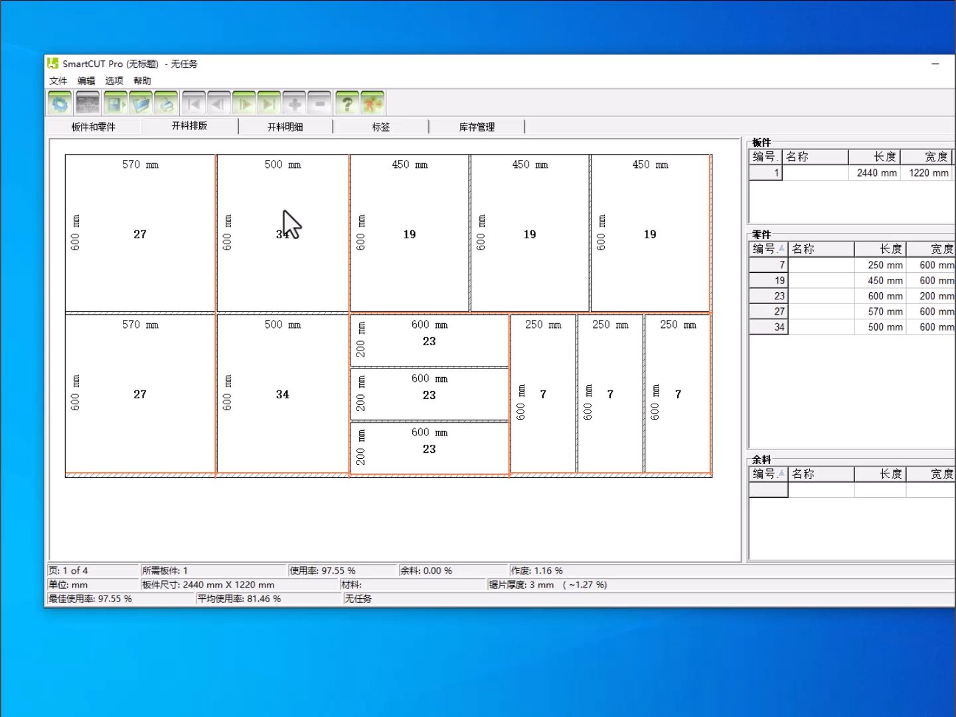Click board row 1 in 板件 table
The width and height of the screenshot is (956, 717).
point(852,173)
